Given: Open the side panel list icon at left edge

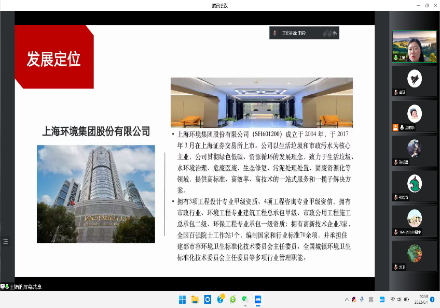Looking at the screenshot, I should pyautogui.click(x=5, y=241).
